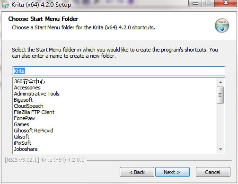Select the 360安全中心 folder entry
This screenshot has width=238, height=184.
click(29, 81)
